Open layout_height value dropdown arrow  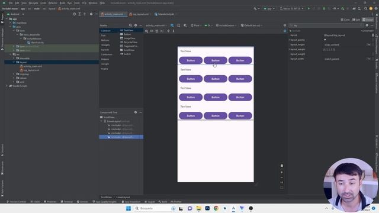[x=368, y=45]
